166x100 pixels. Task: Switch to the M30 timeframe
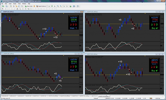click(41, 9)
